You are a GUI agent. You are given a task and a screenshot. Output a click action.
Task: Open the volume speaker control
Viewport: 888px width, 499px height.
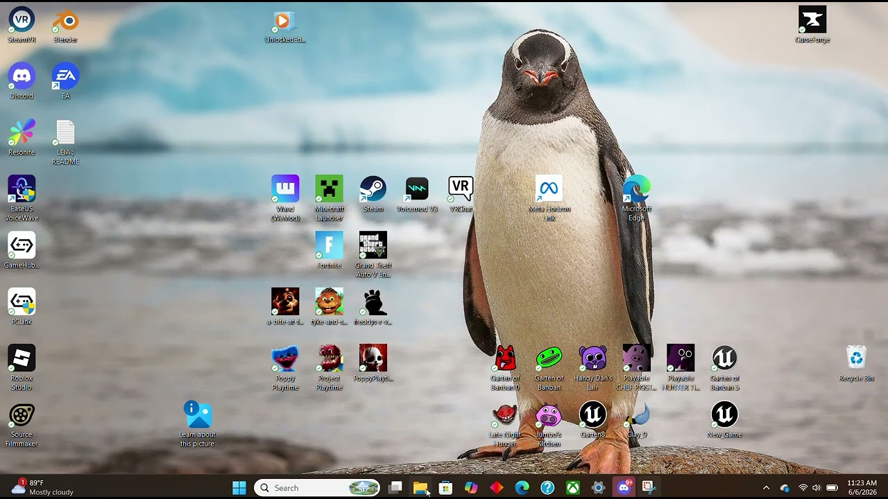[x=817, y=488]
